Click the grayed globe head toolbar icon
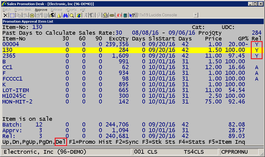 tap(92, 15)
